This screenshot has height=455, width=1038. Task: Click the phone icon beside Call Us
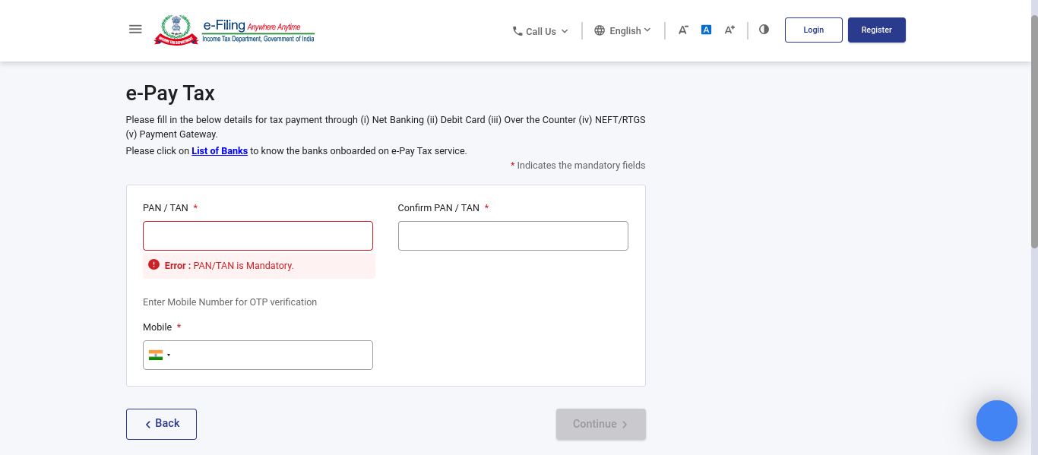coord(517,31)
